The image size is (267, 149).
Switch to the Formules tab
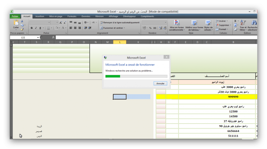point(72,16)
